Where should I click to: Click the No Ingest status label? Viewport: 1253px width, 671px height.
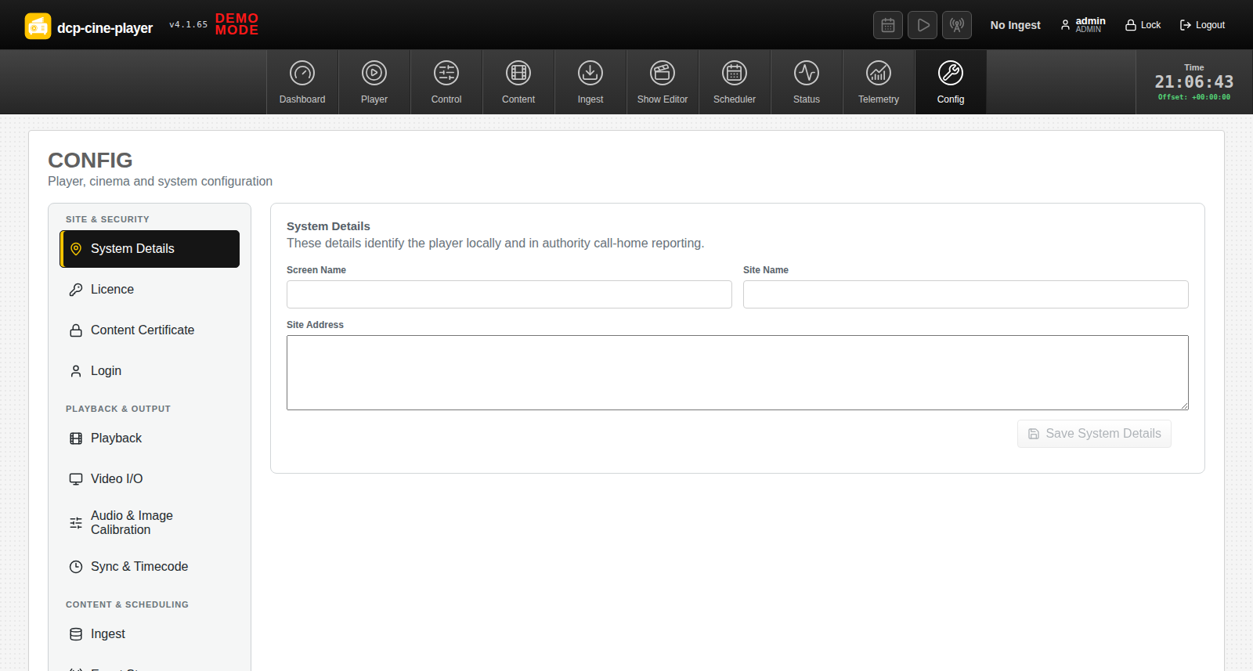[1015, 25]
